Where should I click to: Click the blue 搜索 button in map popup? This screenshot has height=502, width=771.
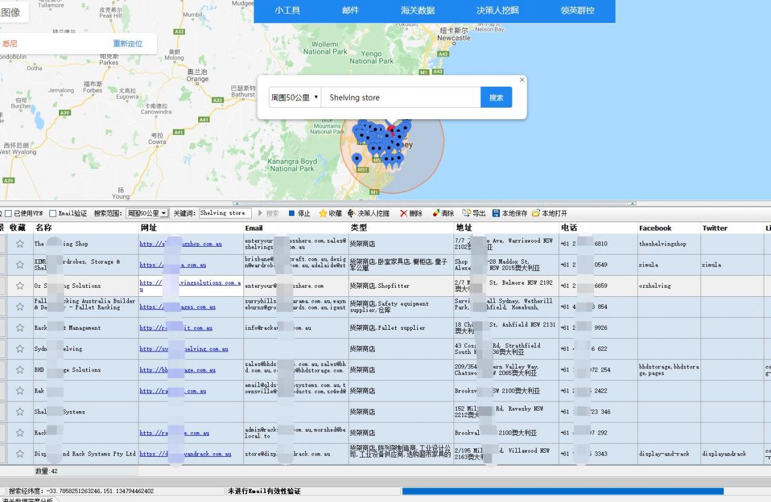[496, 98]
